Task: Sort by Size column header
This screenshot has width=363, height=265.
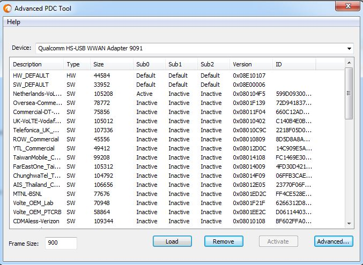Action: click(x=112, y=64)
